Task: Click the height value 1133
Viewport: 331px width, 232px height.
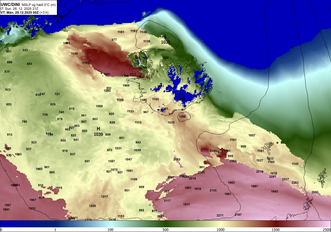Action: 130,111
